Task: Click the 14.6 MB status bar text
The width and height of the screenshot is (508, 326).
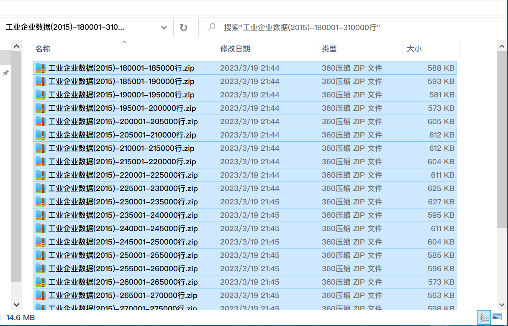Action: 21,318
